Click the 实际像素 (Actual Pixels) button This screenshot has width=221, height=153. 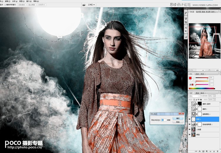click(22, 5)
